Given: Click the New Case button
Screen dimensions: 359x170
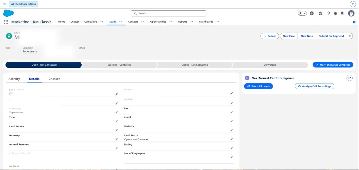Looking at the screenshot, I should coord(289,36).
